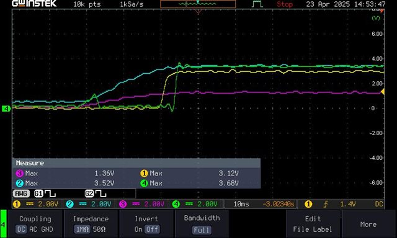This screenshot has height=238, width=397.
Task: Set coupling to GND
Action: pyautogui.click(x=47, y=229)
